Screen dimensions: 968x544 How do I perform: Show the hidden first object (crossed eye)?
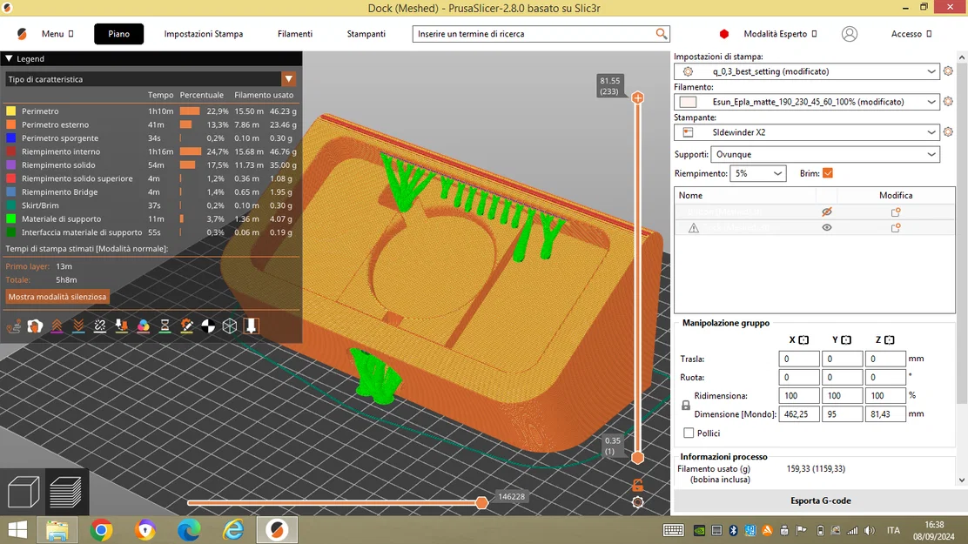827,212
